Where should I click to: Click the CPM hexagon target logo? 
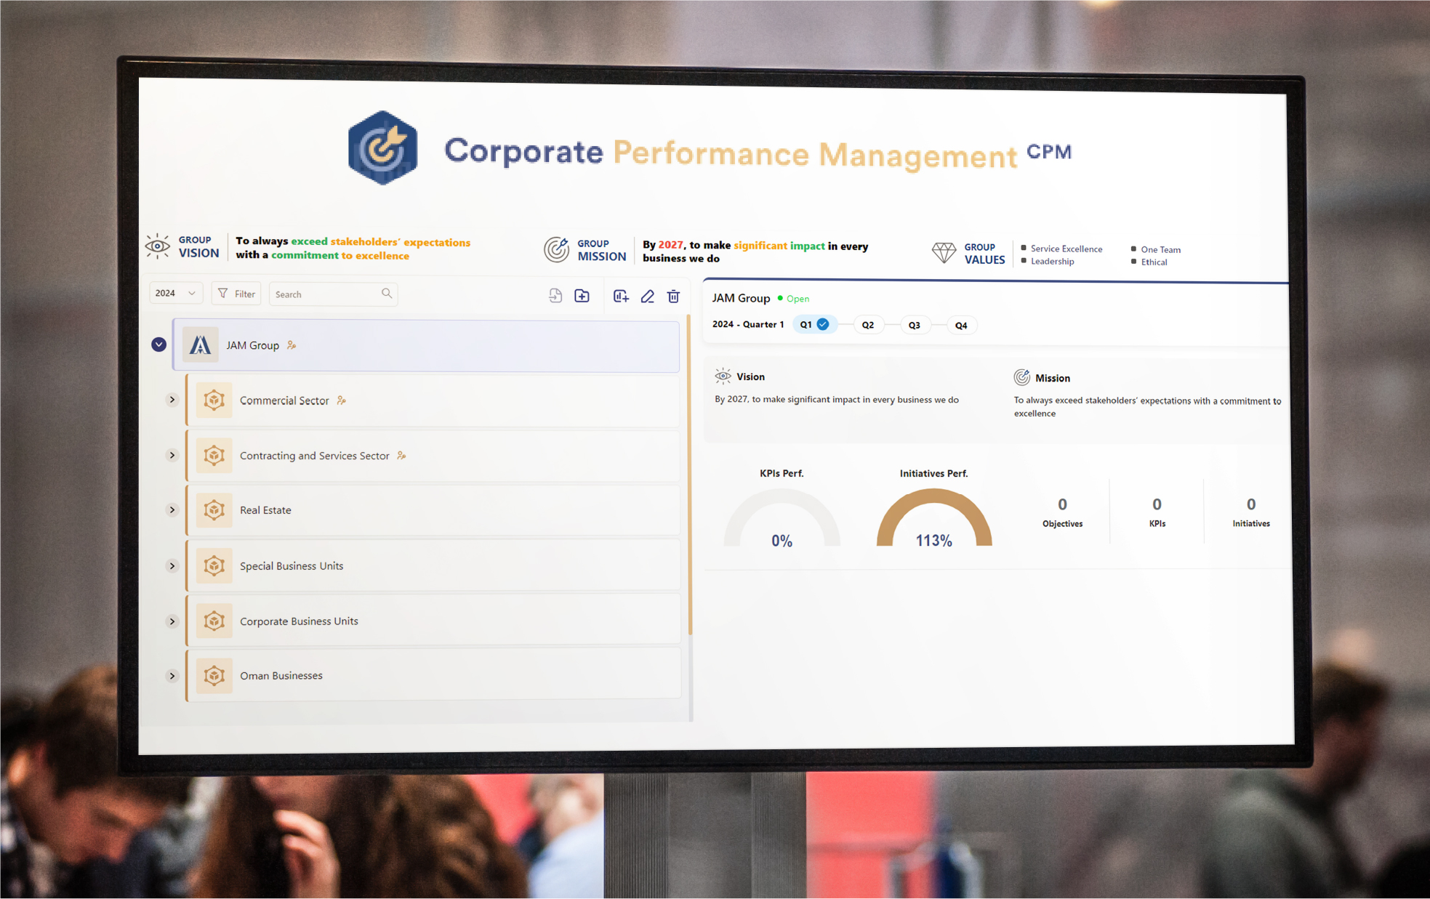382,148
